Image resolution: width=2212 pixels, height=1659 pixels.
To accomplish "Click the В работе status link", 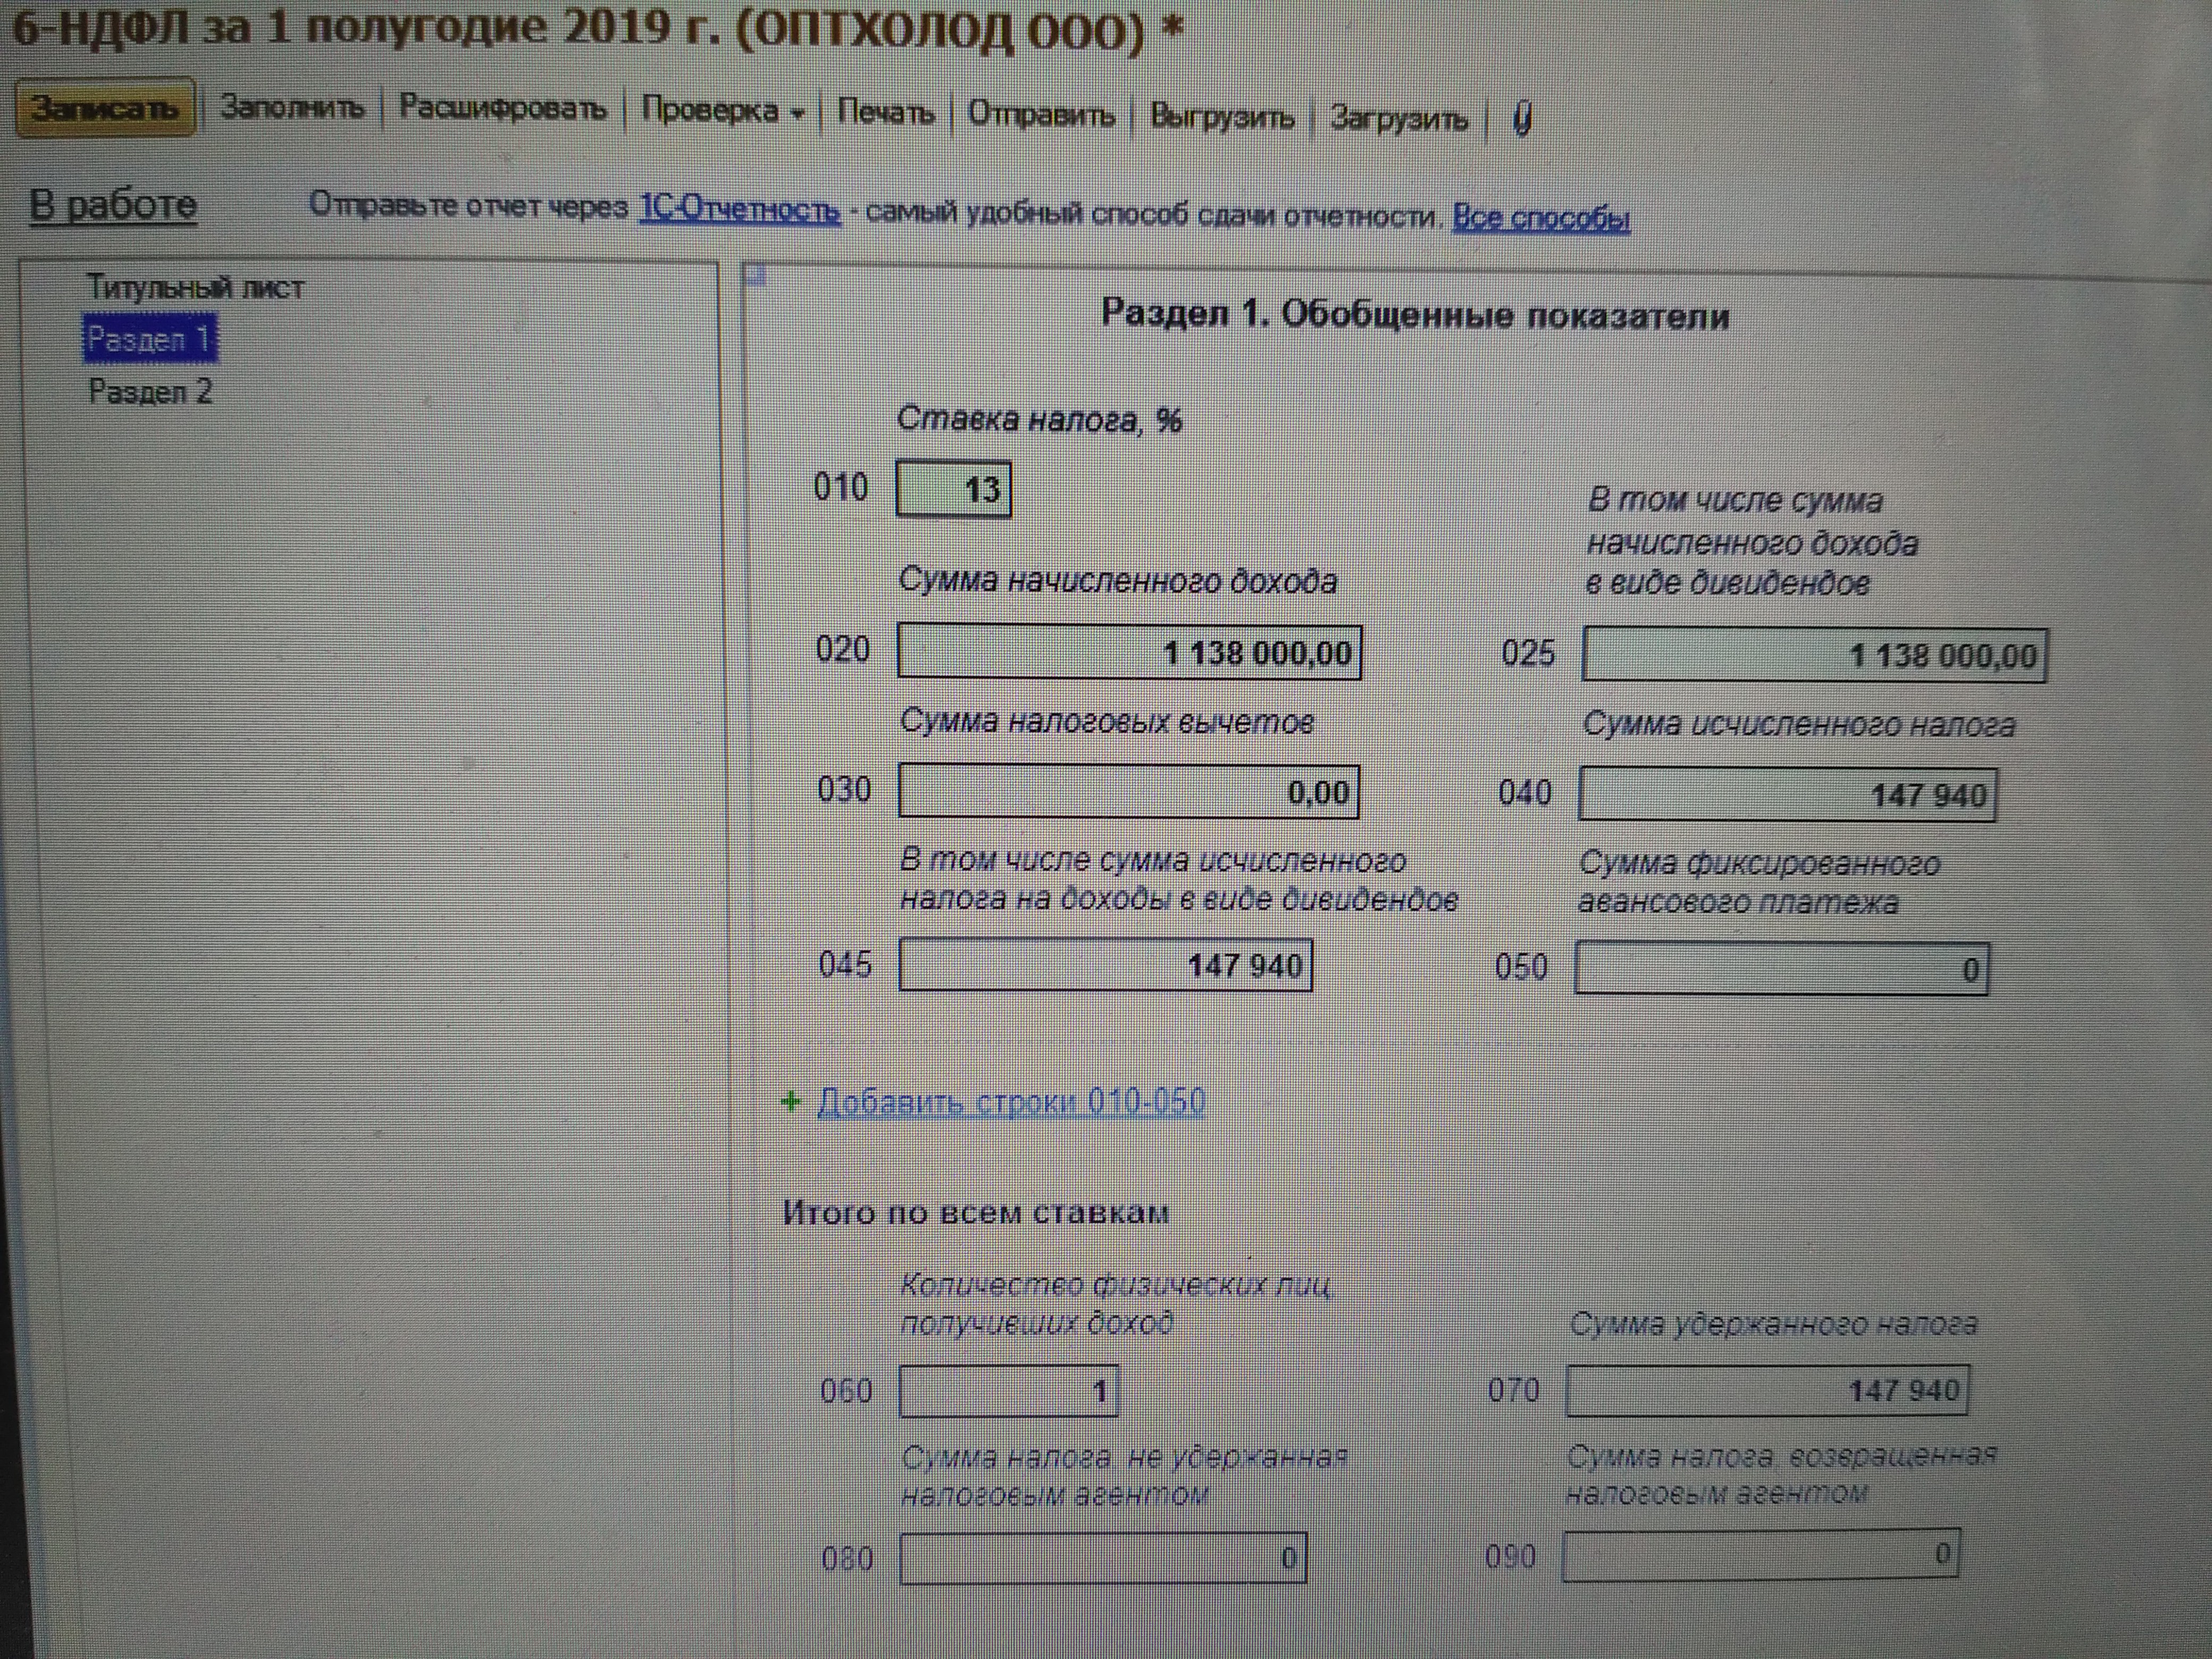I will tap(113, 205).
